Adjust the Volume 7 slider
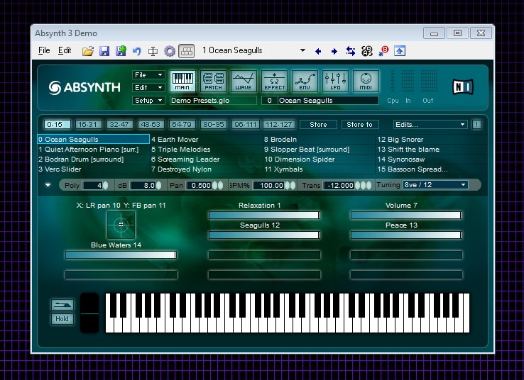This screenshot has height=380, width=524. tap(405, 215)
